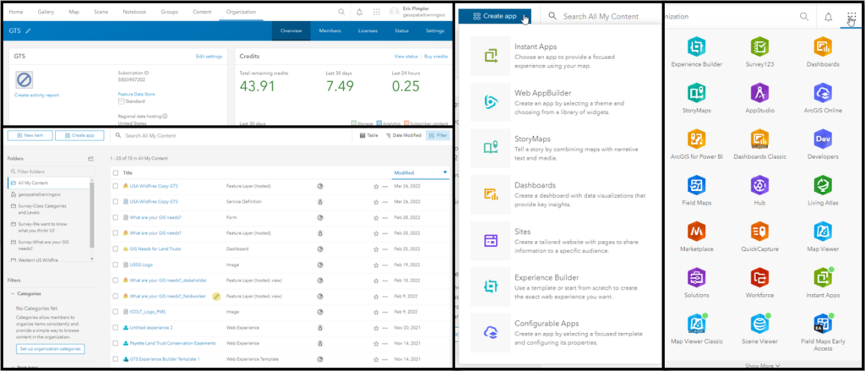865x371 pixels.
Task: Click the pencil icon next to GTS
Action: pyautogui.click(x=28, y=31)
